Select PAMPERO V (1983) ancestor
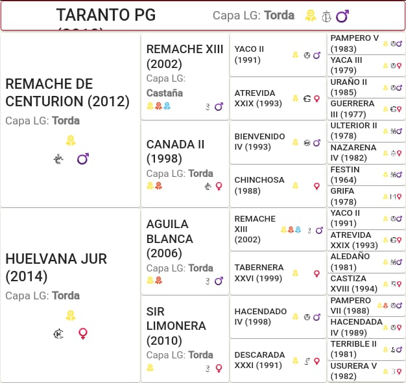The width and height of the screenshot is (406, 383). (366, 43)
